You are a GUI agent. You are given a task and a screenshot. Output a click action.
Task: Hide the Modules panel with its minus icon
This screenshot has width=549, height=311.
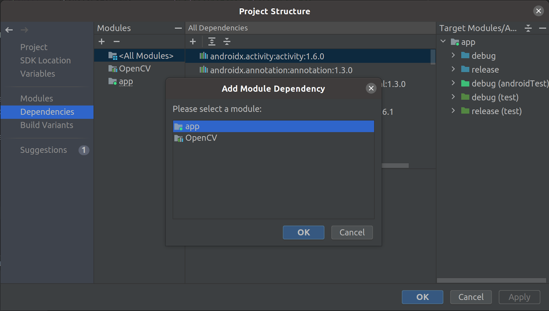pyautogui.click(x=178, y=28)
